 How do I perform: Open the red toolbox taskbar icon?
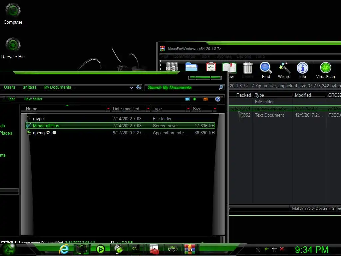(x=155, y=249)
